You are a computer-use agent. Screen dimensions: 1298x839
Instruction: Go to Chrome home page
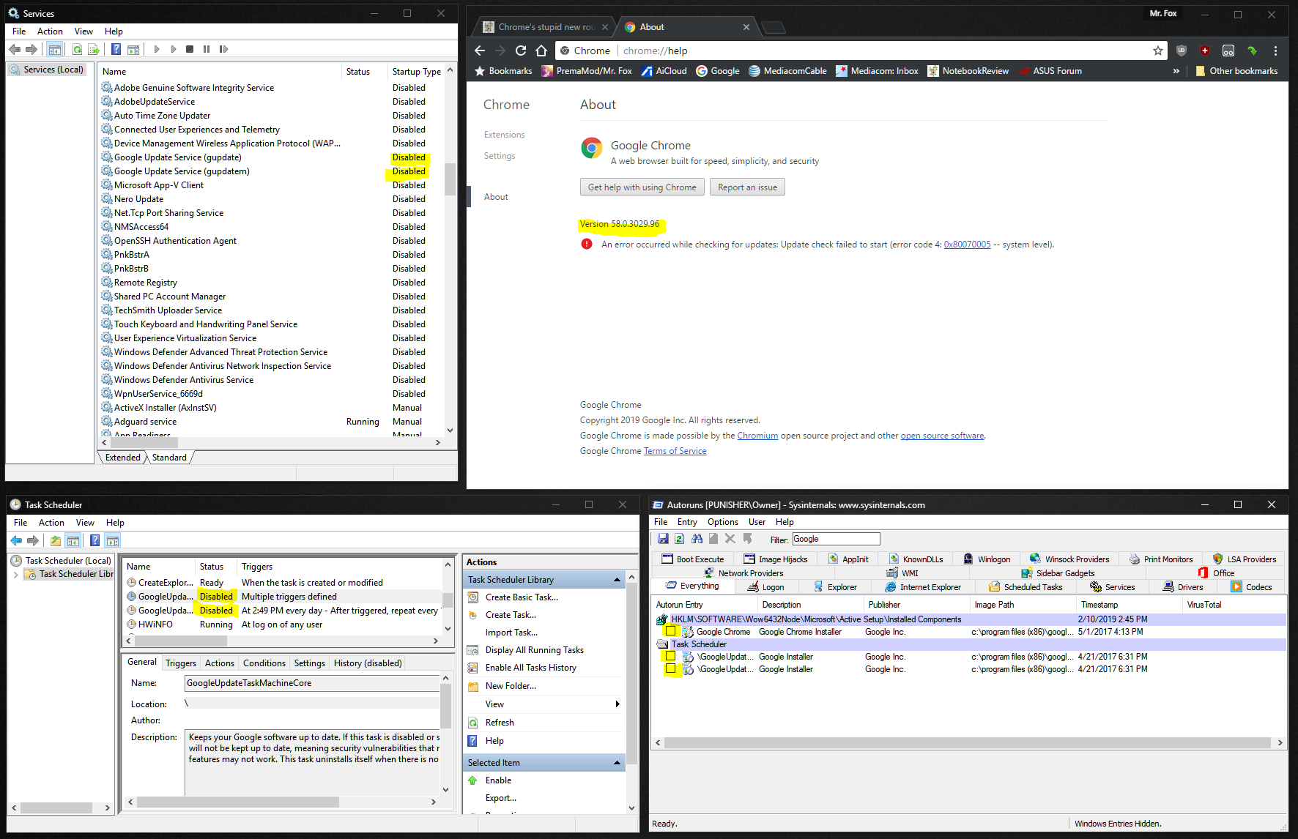(541, 51)
